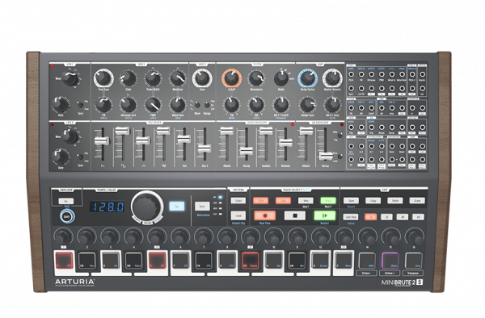The height and width of the screenshot is (318, 485).
Task: Flip the VCO 2 Wave switch
Action: tap(197, 105)
